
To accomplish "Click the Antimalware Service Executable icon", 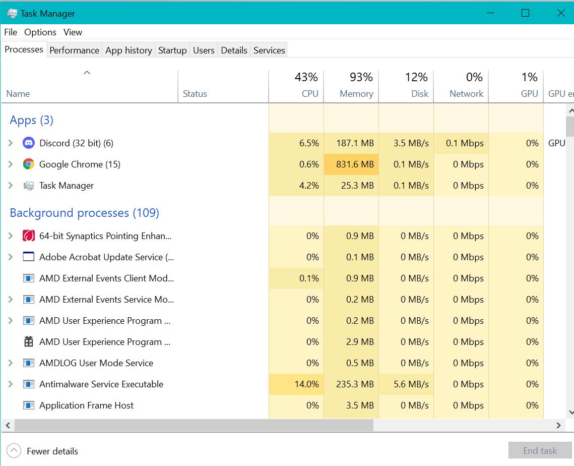I will [29, 384].
